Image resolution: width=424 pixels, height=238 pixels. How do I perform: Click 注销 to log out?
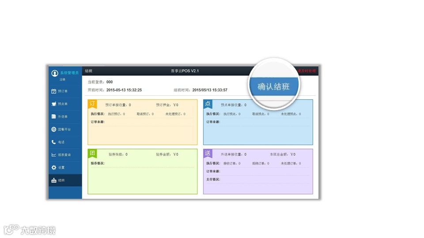(62, 79)
